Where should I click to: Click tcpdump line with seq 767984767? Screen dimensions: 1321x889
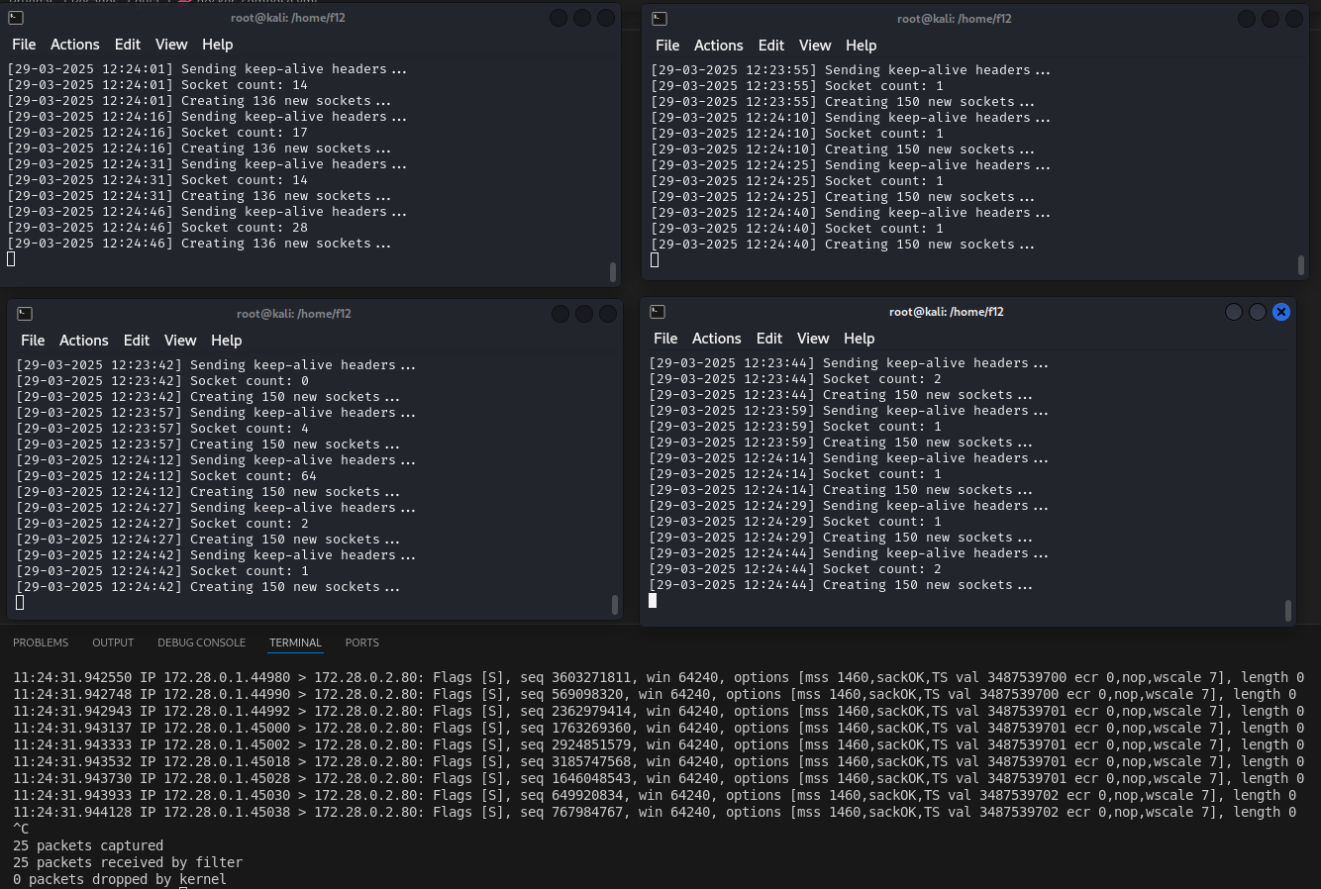655,812
